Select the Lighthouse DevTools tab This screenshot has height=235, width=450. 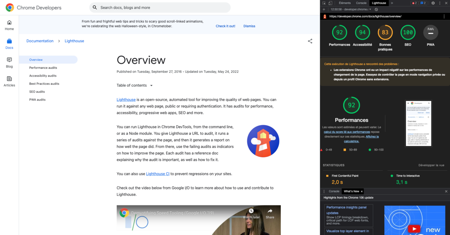[379, 3]
